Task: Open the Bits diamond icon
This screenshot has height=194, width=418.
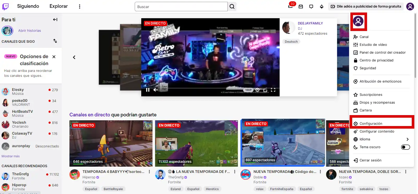Action: 322,7
